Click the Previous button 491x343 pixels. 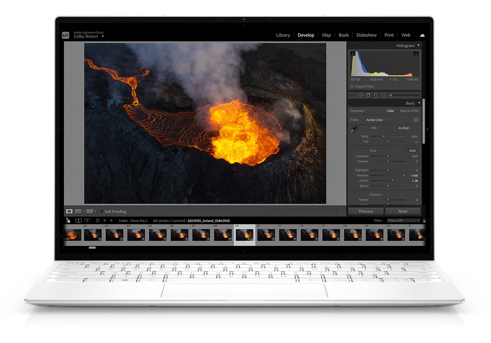[366, 211]
